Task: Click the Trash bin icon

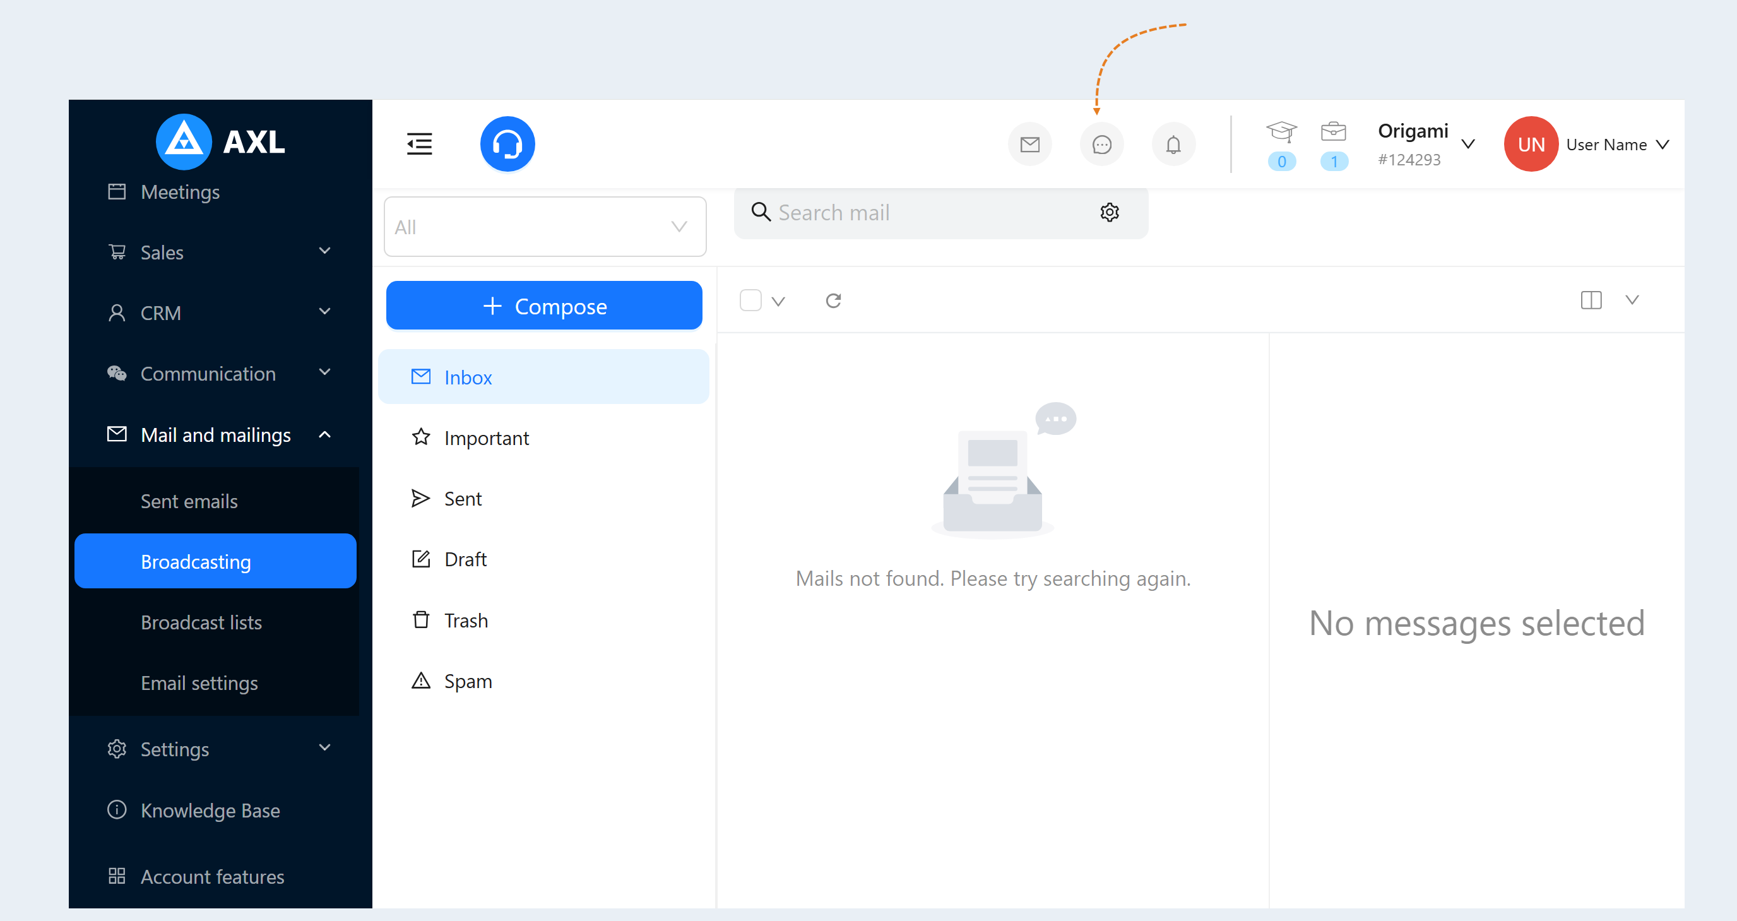Action: pos(421,620)
